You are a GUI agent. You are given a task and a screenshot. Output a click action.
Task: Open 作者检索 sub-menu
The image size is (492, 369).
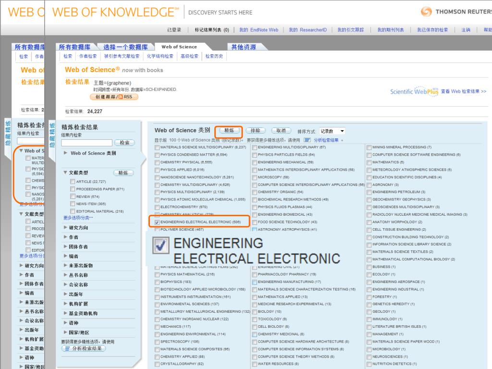click(88, 56)
